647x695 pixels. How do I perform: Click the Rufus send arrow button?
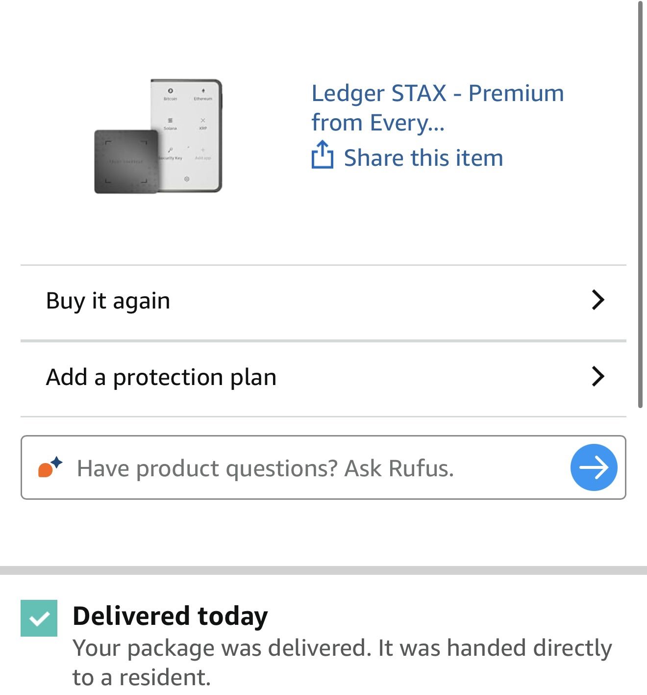[x=593, y=467]
